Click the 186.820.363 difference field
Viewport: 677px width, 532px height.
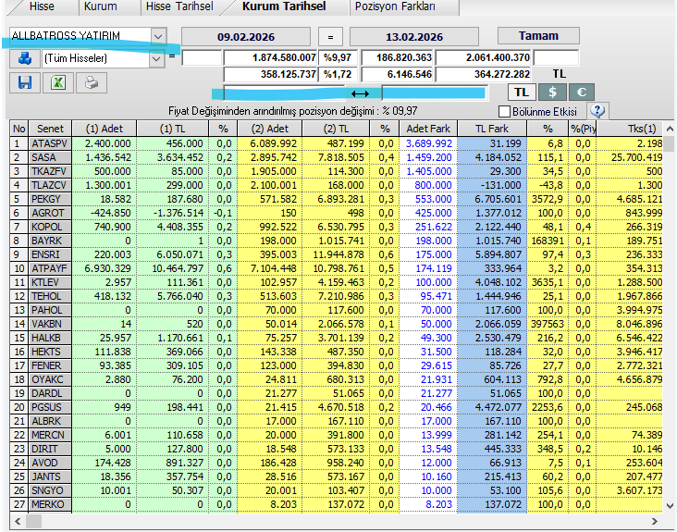398,57
